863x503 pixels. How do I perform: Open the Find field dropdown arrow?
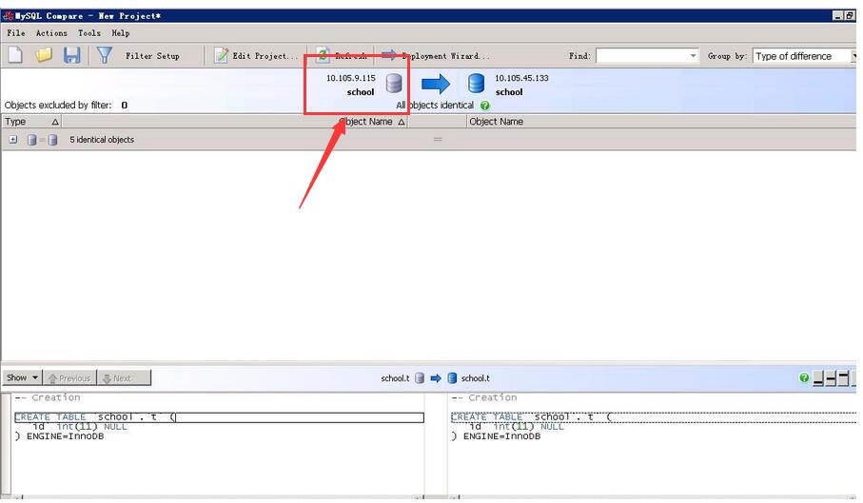(693, 55)
